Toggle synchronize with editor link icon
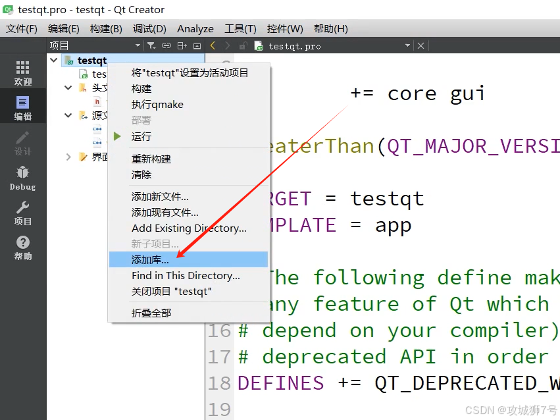The width and height of the screenshot is (560, 420). [166, 45]
